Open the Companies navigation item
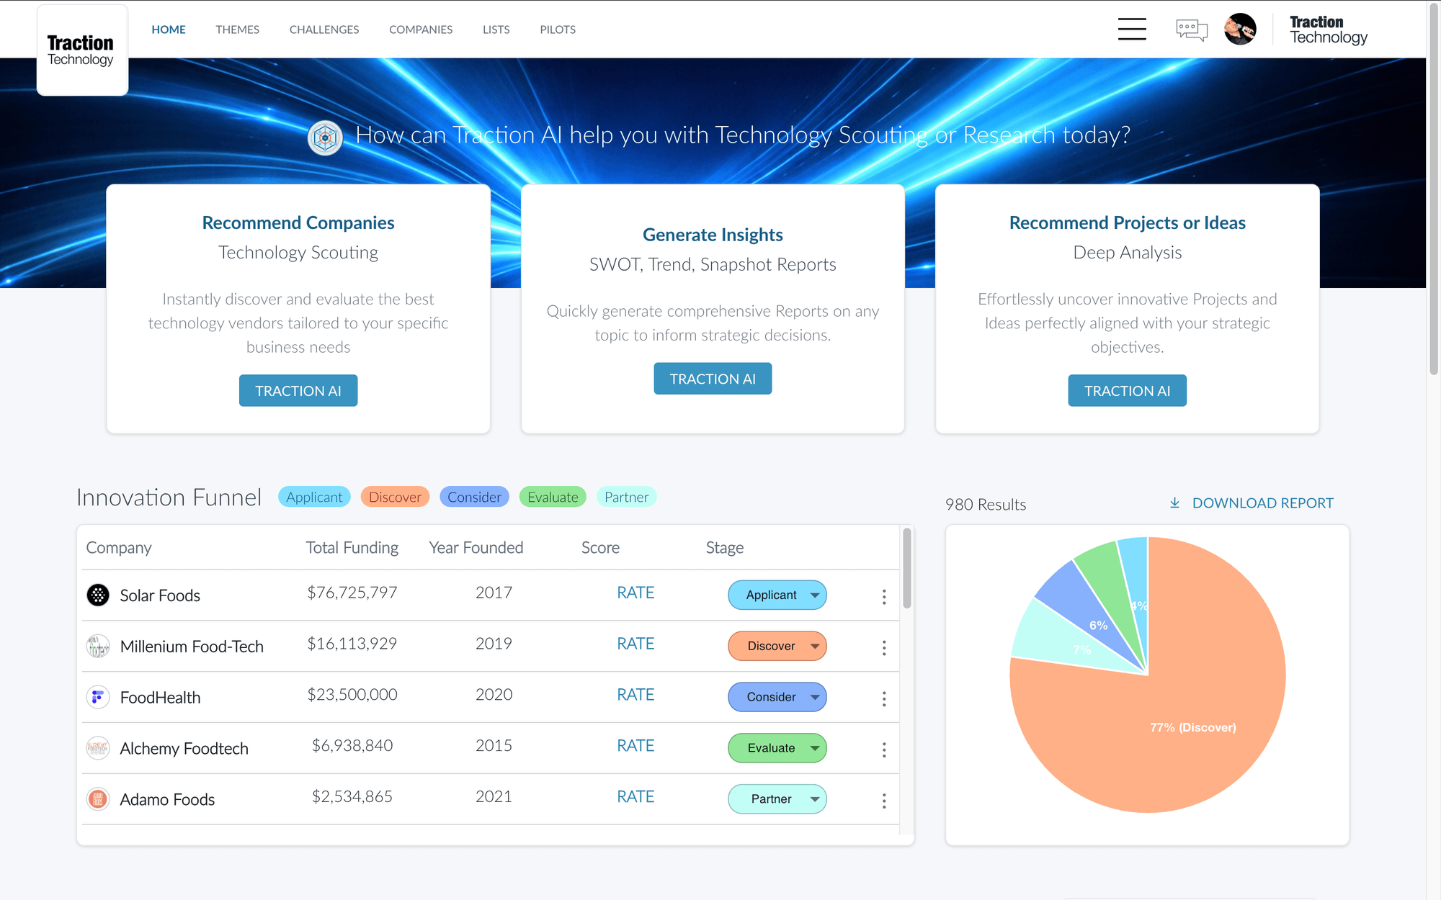The width and height of the screenshot is (1441, 900). (421, 30)
